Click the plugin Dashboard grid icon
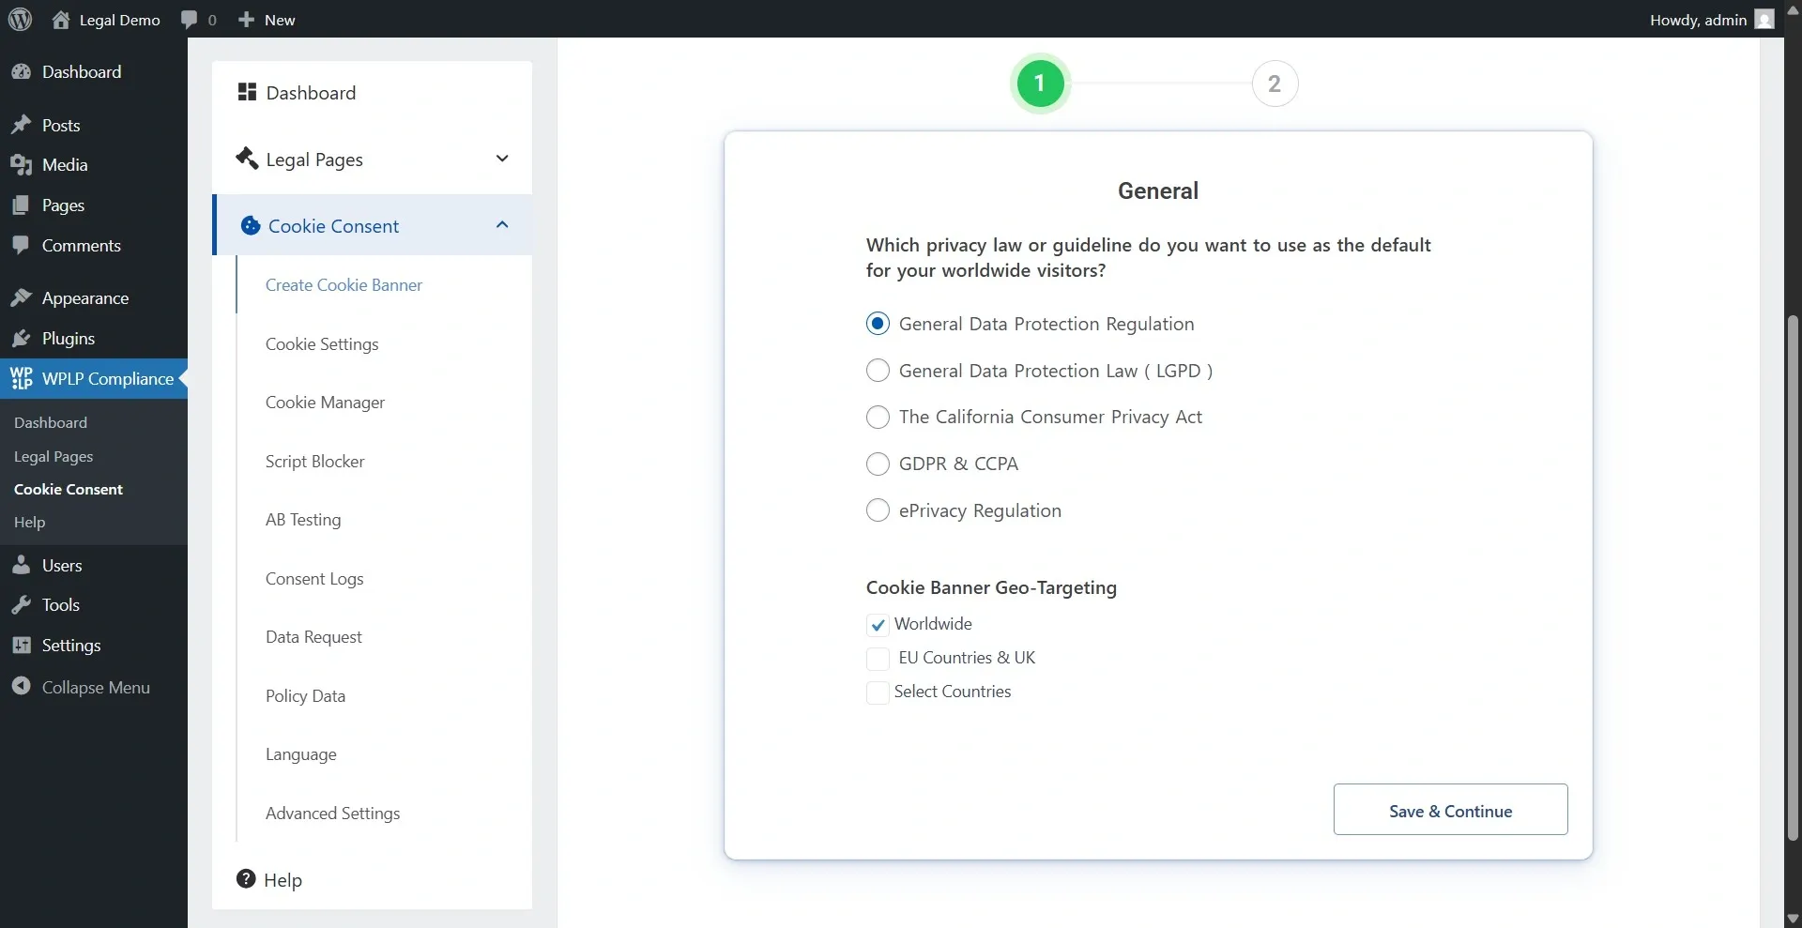The image size is (1802, 928). pos(247,92)
